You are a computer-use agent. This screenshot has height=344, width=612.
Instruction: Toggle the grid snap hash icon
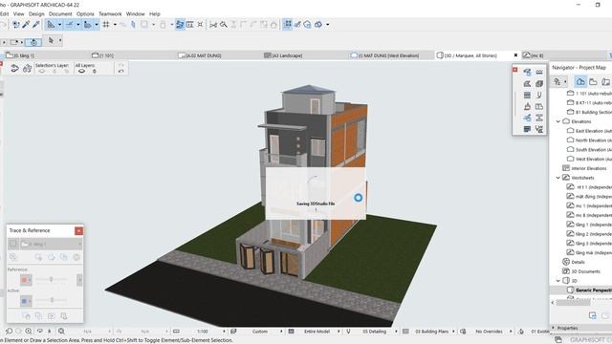click(x=106, y=25)
